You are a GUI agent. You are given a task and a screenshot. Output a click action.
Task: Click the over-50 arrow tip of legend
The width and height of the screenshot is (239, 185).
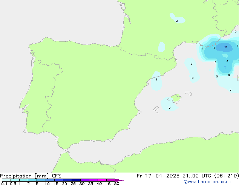point(119,180)
